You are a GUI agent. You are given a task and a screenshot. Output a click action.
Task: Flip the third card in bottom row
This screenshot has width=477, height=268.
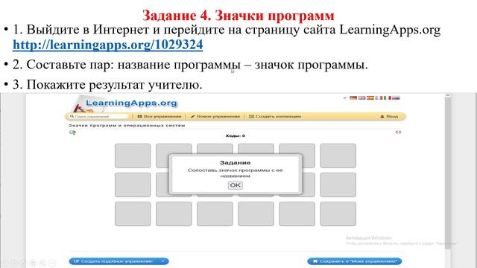coord(215,214)
